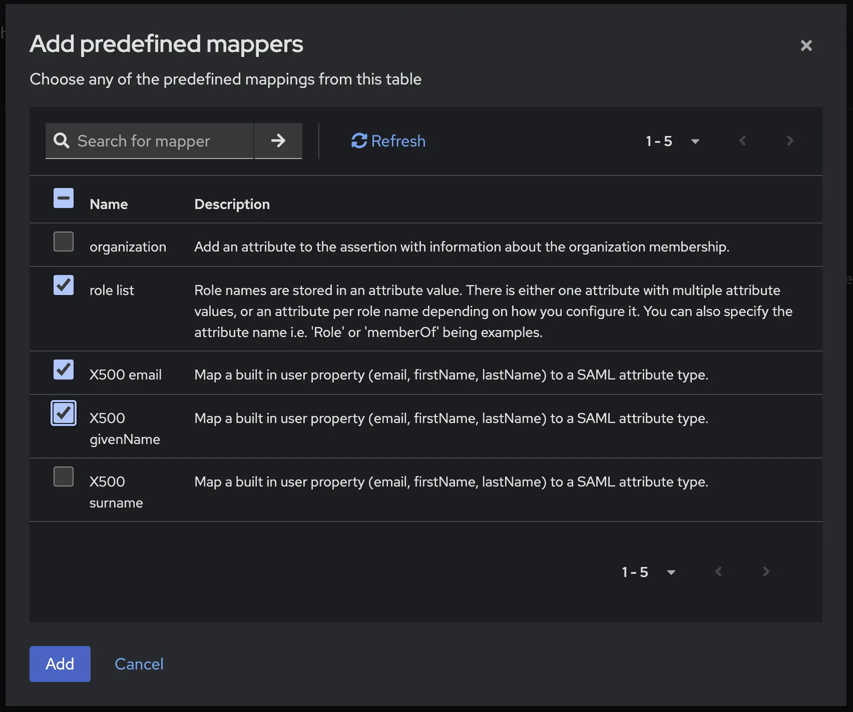Submit mapper search with arrow button
The image size is (853, 712).
tap(278, 140)
